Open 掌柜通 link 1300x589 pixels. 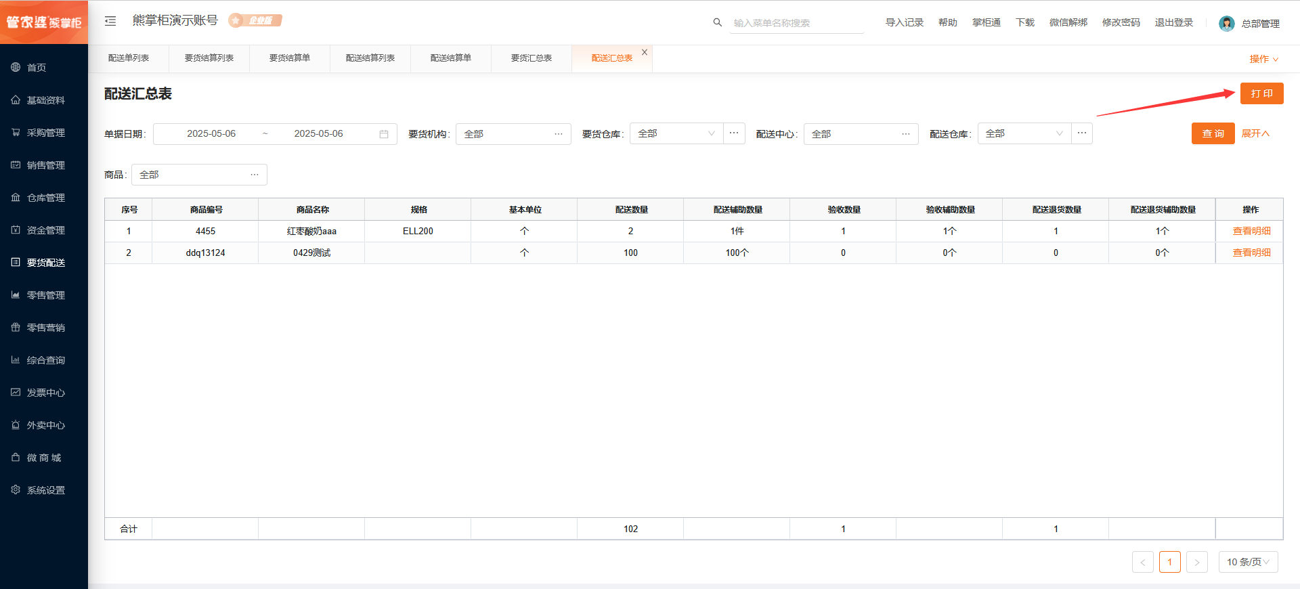point(987,22)
